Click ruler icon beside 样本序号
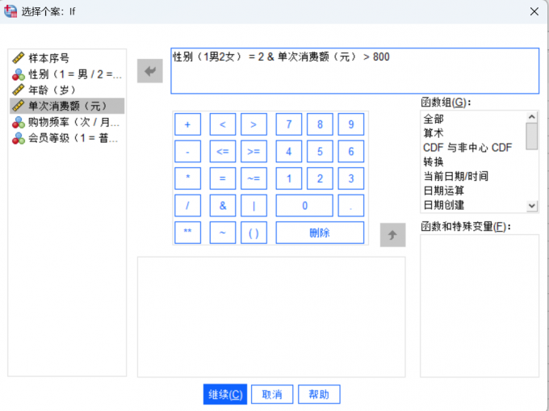Image resolution: width=549 pixels, height=411 pixels. point(19,58)
